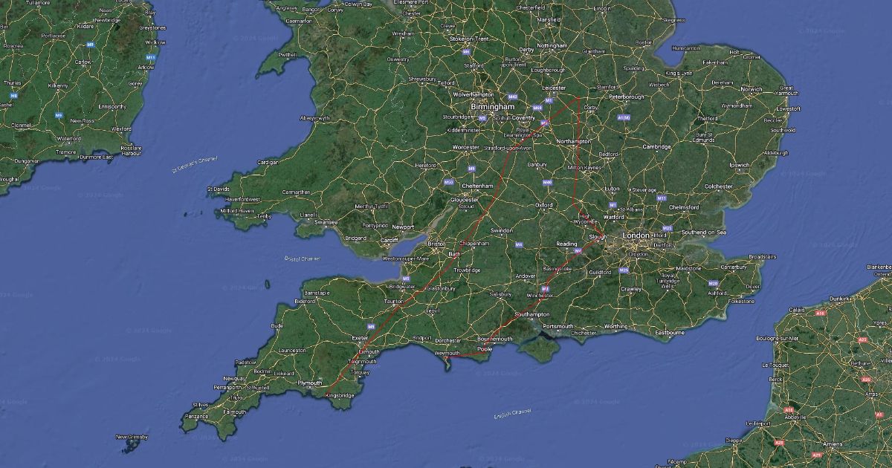The height and width of the screenshot is (468, 892).
Task: Click the Cambridge city label
Action: [x=658, y=147]
